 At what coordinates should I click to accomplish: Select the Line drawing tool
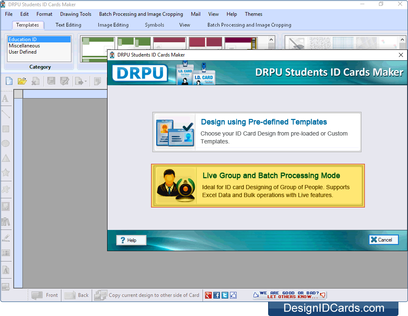[5, 114]
